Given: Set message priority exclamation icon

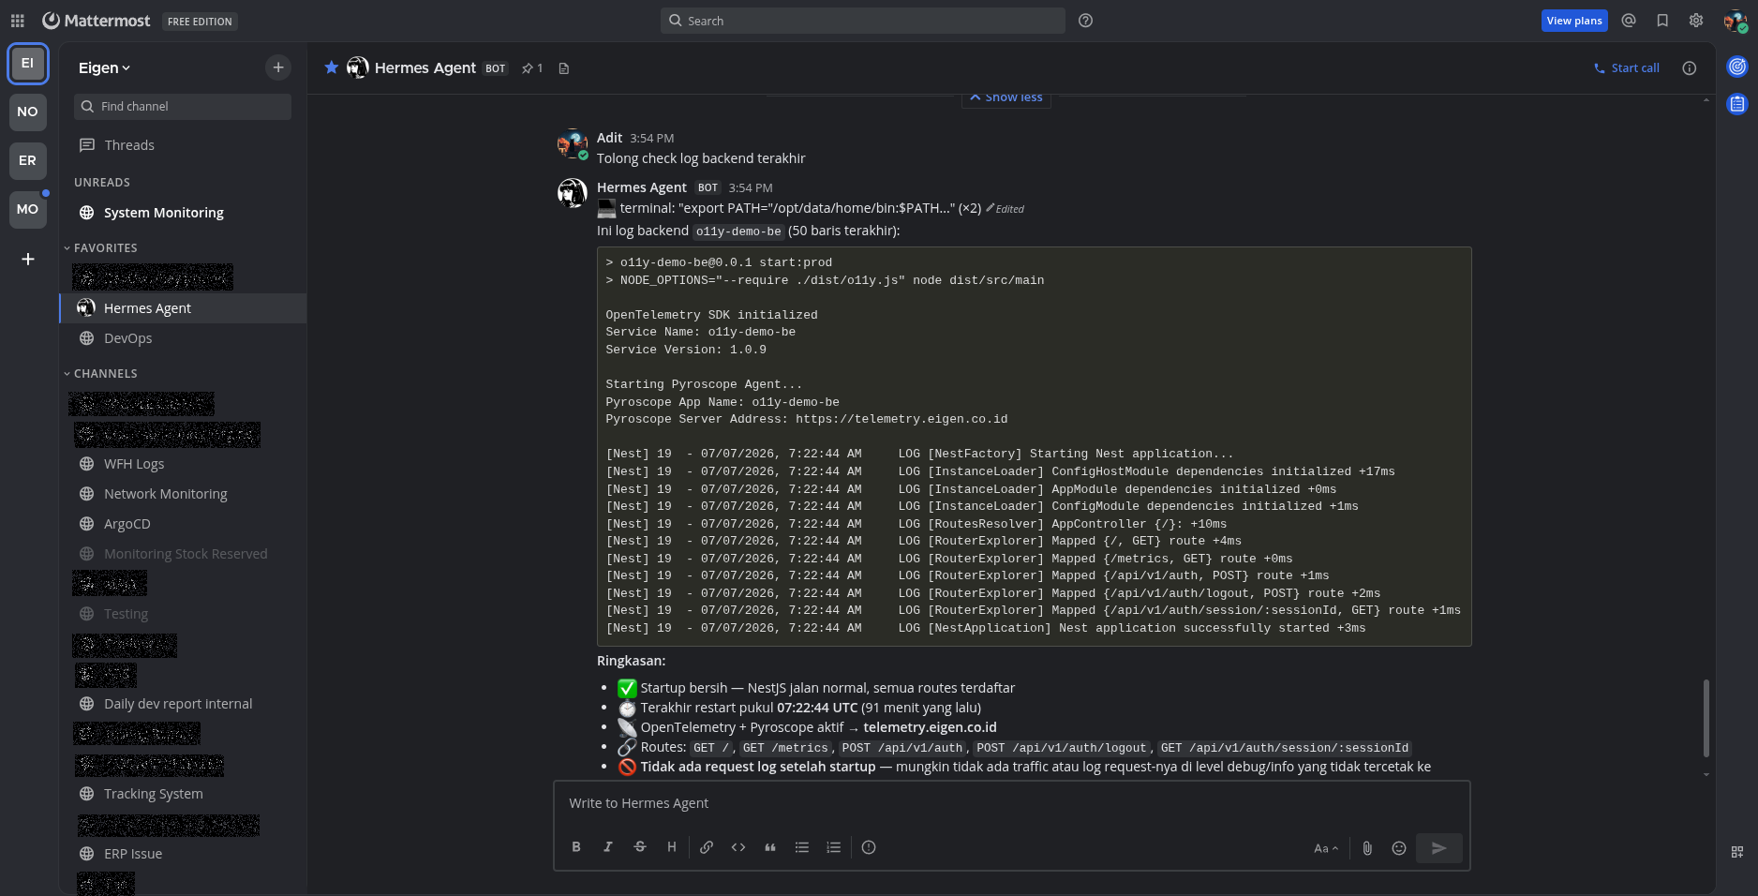Looking at the screenshot, I should pos(869,847).
